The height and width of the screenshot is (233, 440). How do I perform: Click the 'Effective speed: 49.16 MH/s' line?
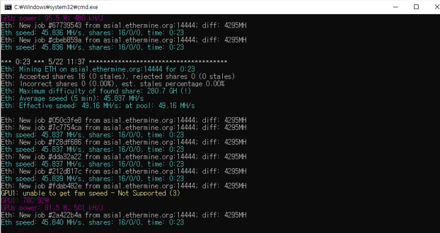click(98, 106)
